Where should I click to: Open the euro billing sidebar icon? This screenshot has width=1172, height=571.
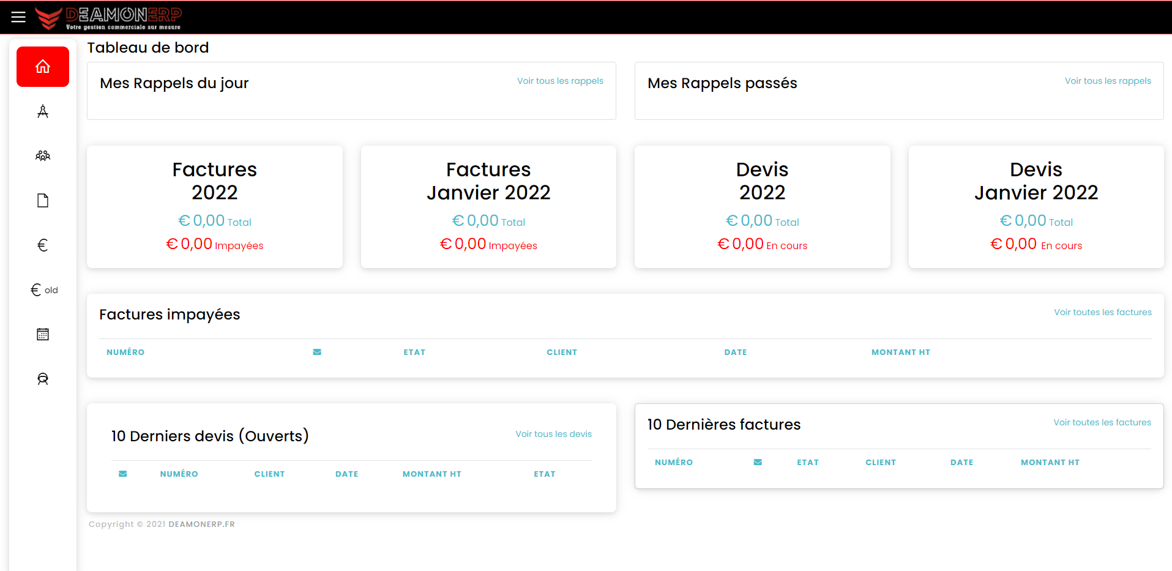tap(43, 245)
